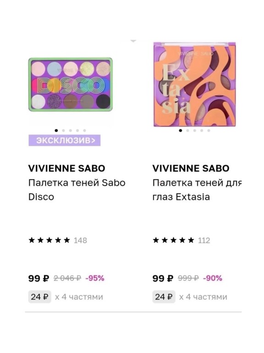The image size is (264, 353).
Task: Select last carousel dot under Disco palette
Action: pos(85,131)
